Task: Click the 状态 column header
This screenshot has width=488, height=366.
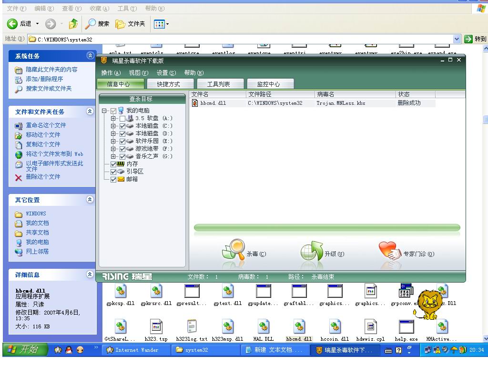Action: pos(416,94)
